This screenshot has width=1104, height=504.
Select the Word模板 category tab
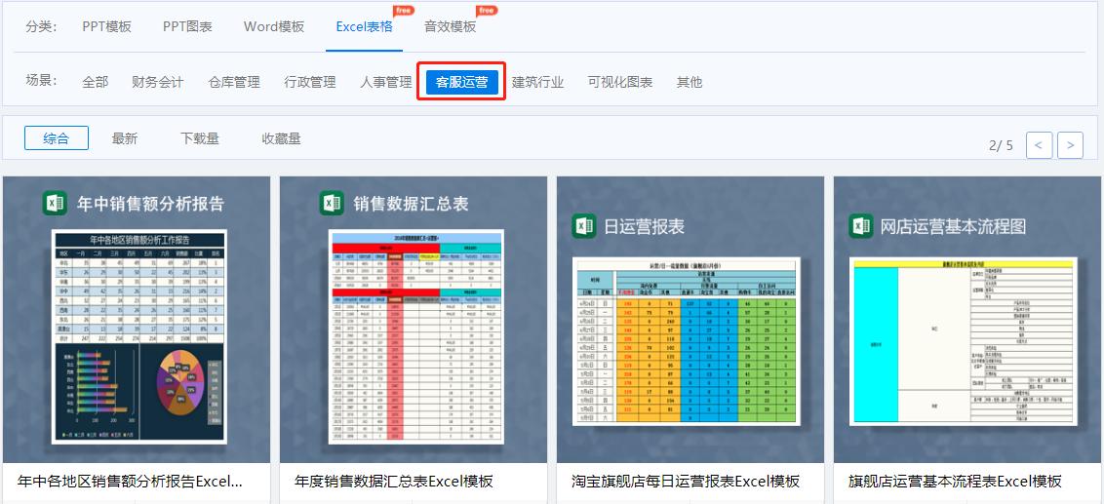[x=274, y=26]
